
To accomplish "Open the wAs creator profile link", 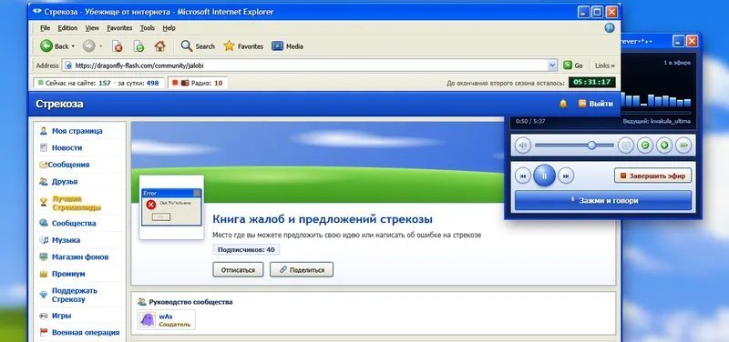I will (166, 317).
